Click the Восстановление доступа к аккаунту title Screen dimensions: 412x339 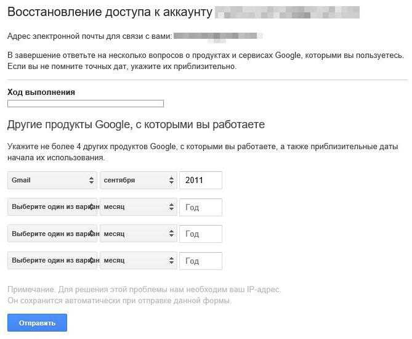(110, 12)
